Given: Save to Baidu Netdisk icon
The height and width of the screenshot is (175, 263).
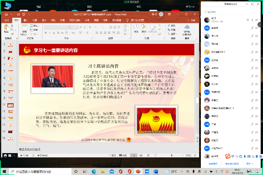Looking at the screenshot, I should coord(187,30).
